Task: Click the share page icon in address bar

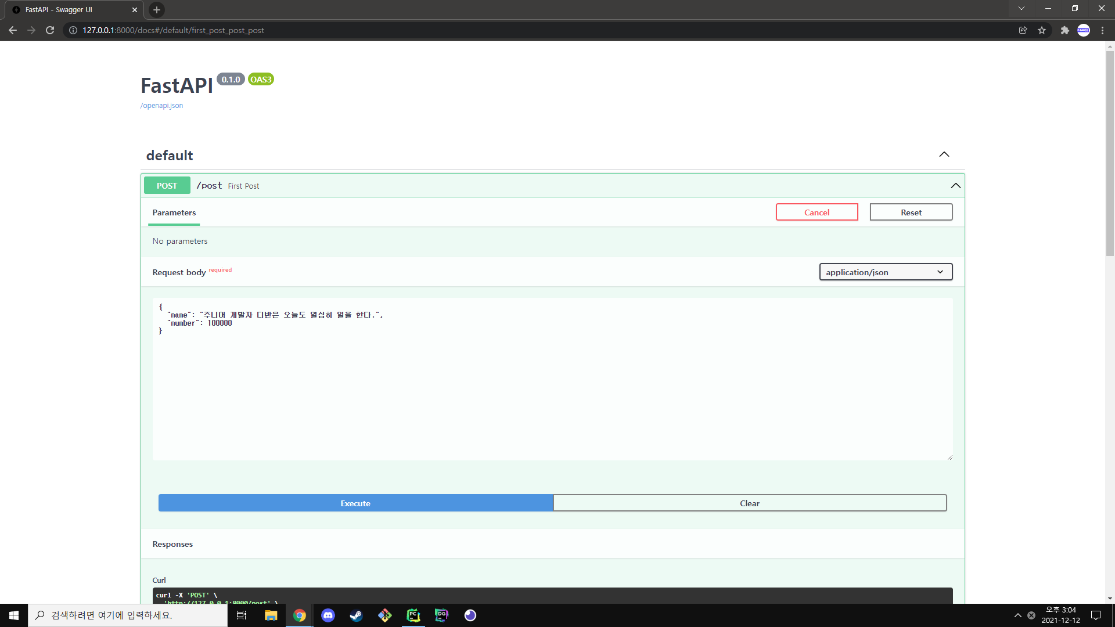Action: click(1023, 30)
